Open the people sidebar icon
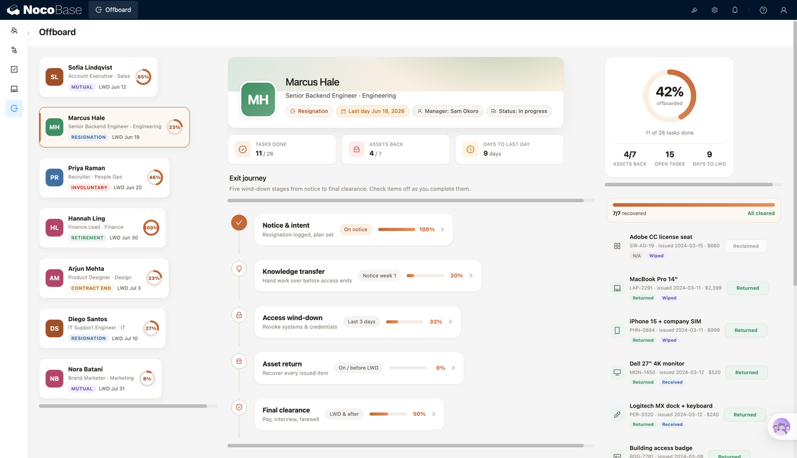The width and height of the screenshot is (797, 458). point(14,30)
